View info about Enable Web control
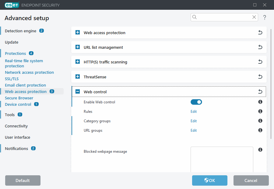Screen dimensions: 274x189 pyautogui.click(x=260, y=102)
